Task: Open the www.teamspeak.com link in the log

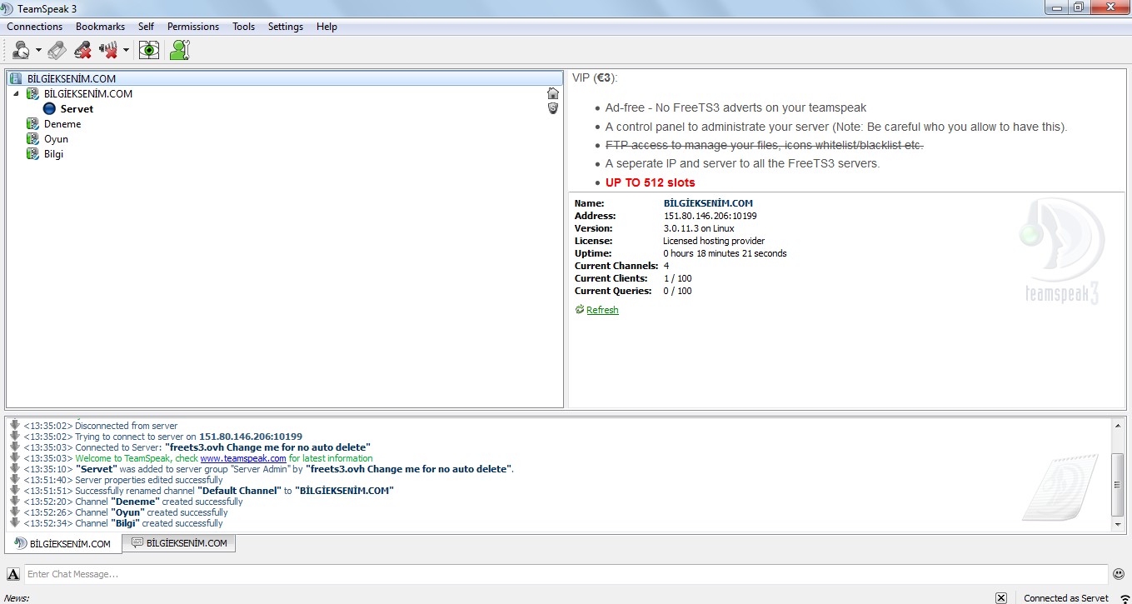Action: click(x=243, y=458)
